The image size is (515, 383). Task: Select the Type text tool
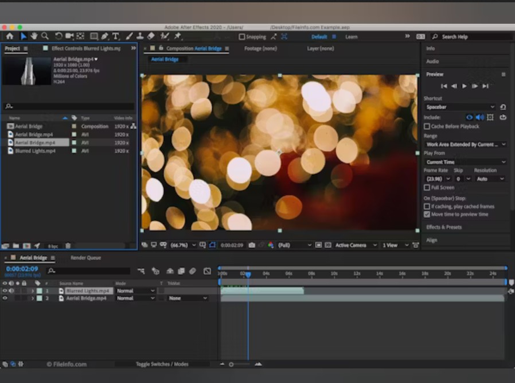click(x=116, y=36)
